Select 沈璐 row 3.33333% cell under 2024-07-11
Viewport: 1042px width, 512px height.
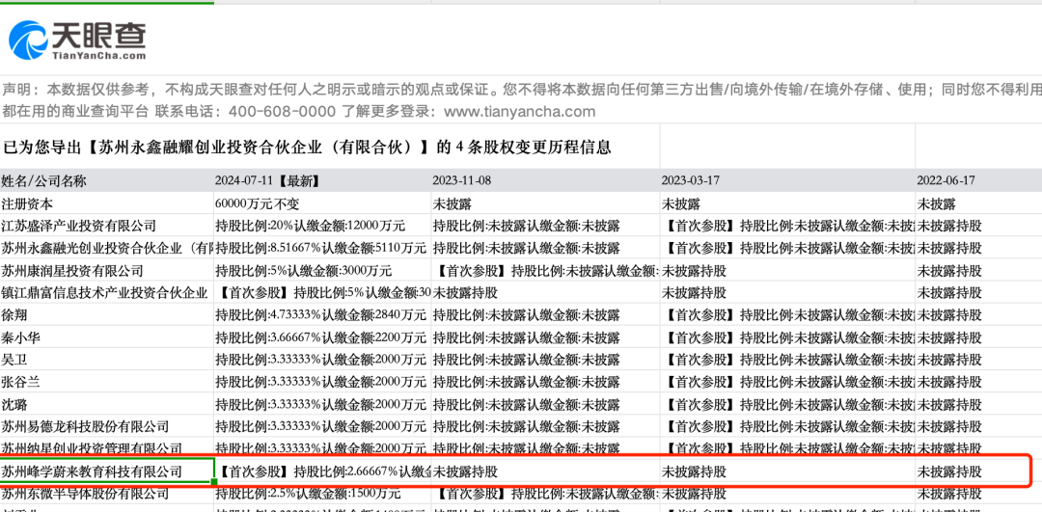(x=322, y=404)
